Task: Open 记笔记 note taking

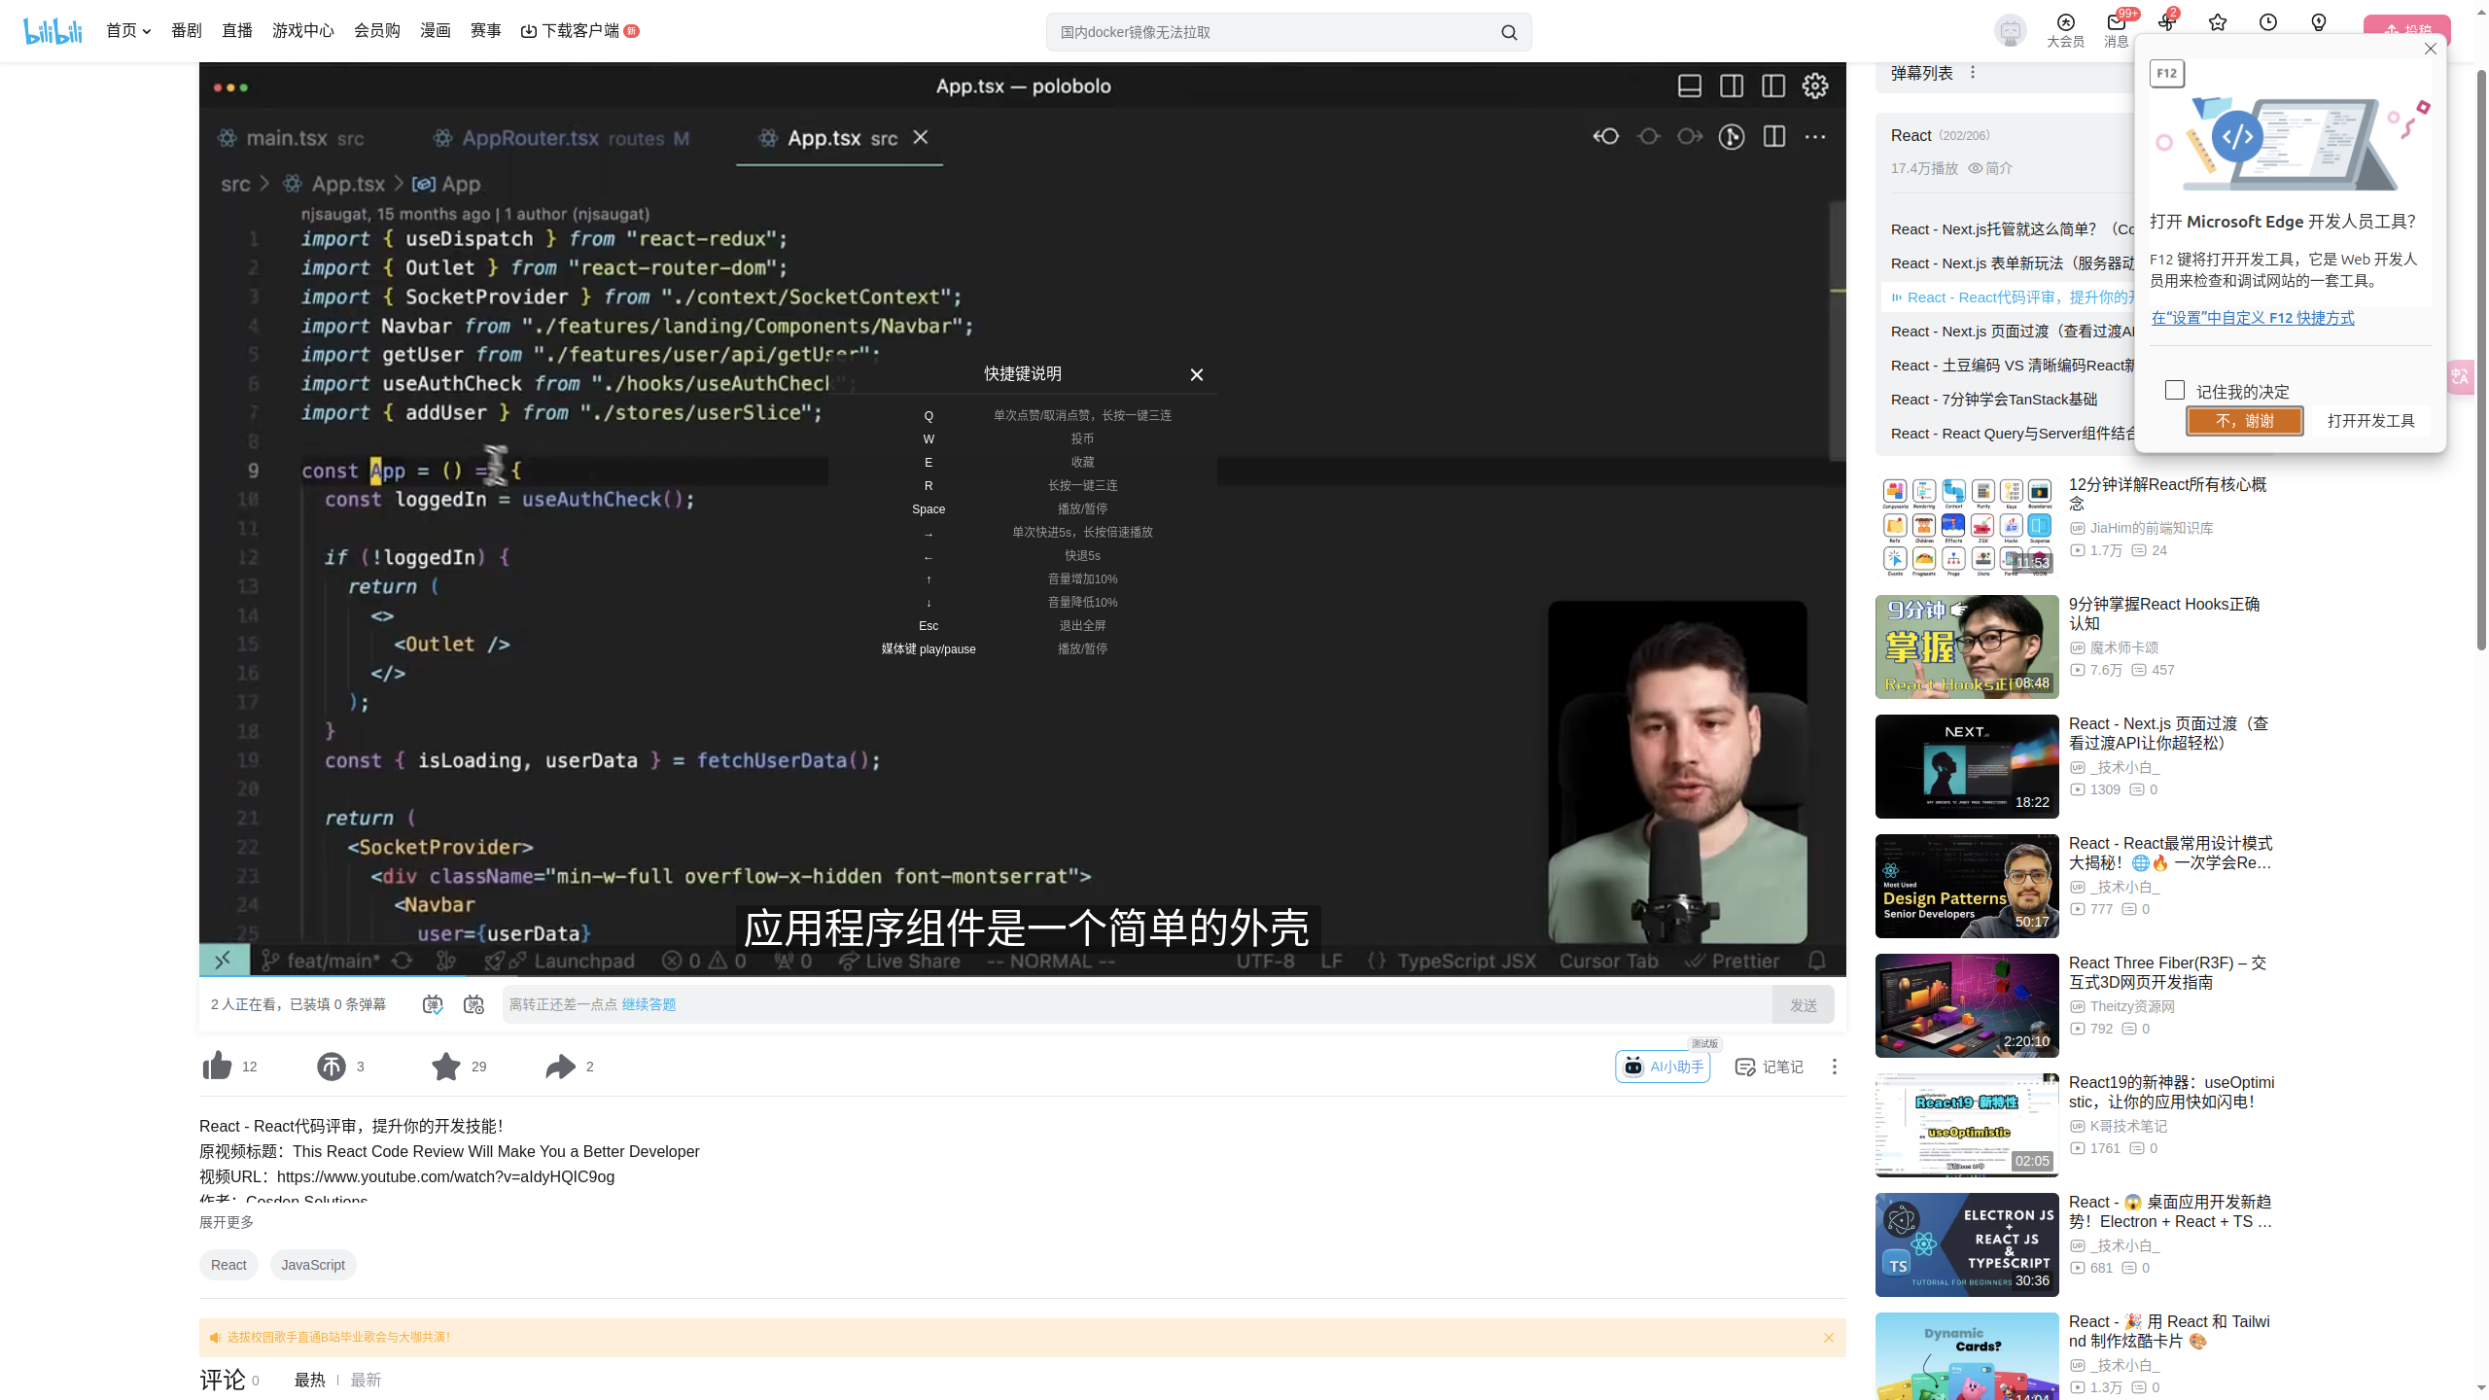Action: [1769, 1067]
